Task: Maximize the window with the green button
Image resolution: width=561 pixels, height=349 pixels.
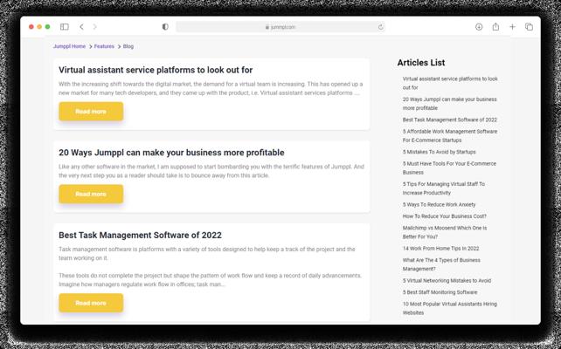Action: tap(47, 27)
